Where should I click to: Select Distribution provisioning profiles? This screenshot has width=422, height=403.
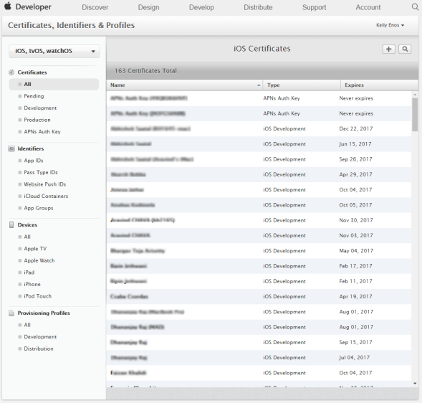[39, 349]
